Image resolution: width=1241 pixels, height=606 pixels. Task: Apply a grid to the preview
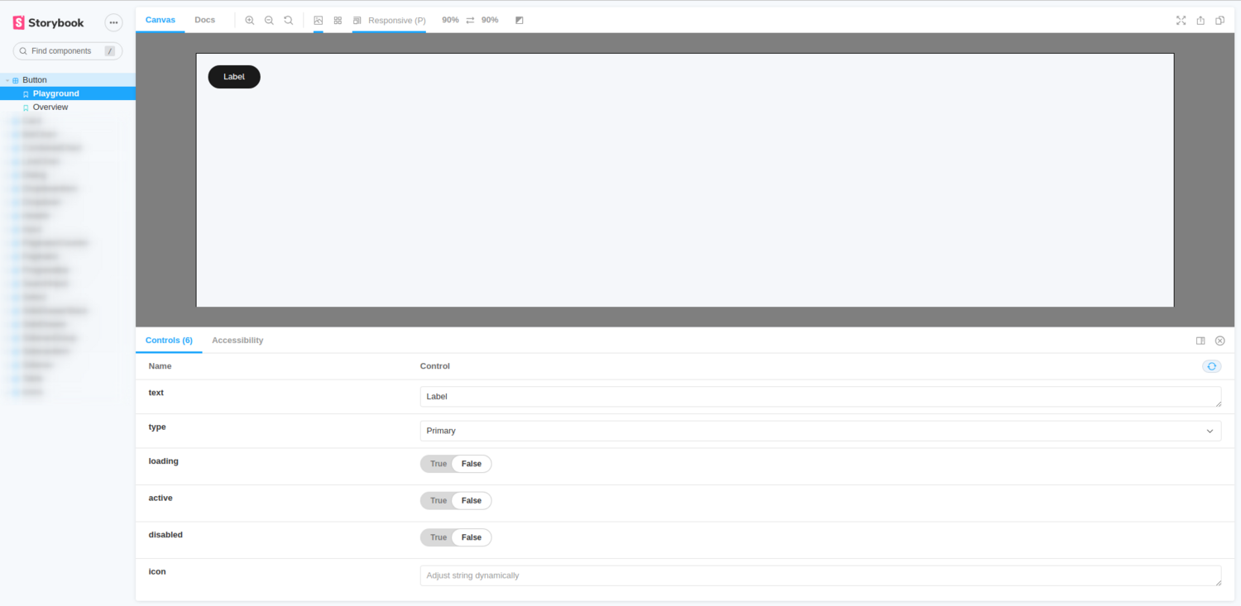point(338,20)
